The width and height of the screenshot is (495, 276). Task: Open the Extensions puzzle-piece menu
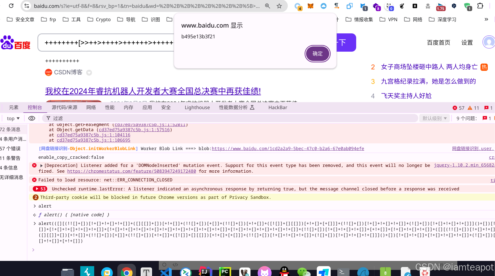click(x=480, y=6)
